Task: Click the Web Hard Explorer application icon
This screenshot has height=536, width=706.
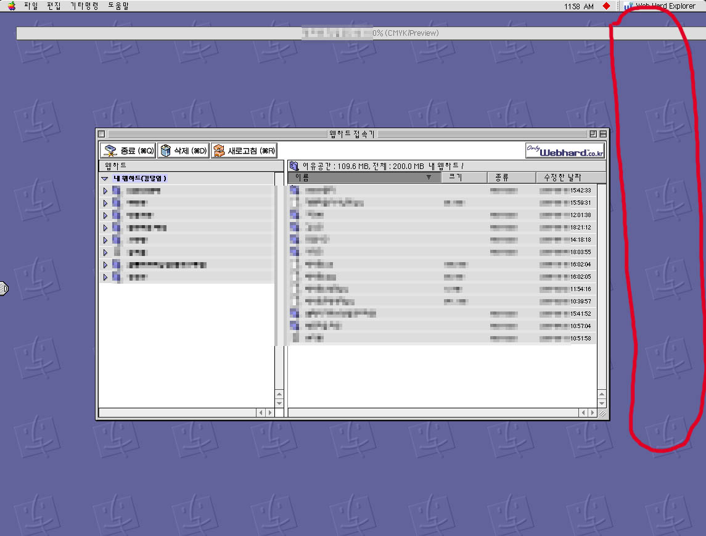Action: pyautogui.click(x=628, y=6)
